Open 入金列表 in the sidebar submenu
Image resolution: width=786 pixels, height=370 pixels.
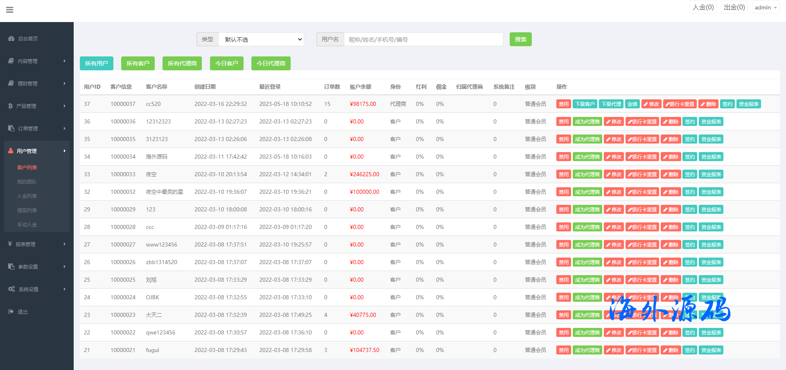tap(27, 196)
